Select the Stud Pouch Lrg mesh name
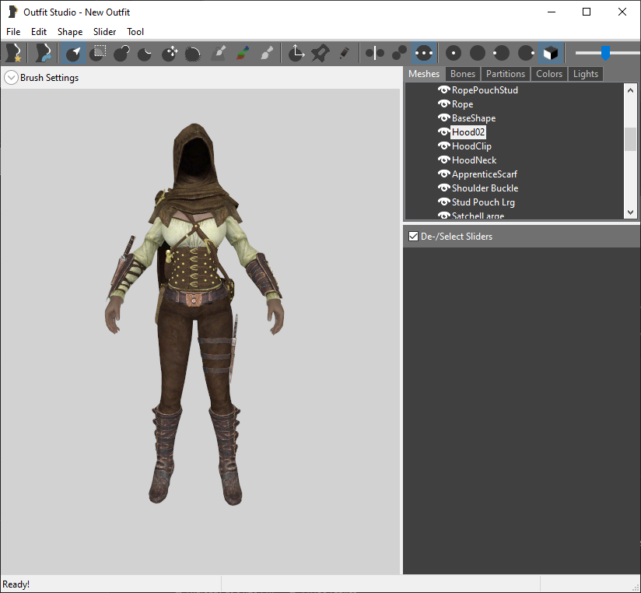 pyautogui.click(x=483, y=202)
